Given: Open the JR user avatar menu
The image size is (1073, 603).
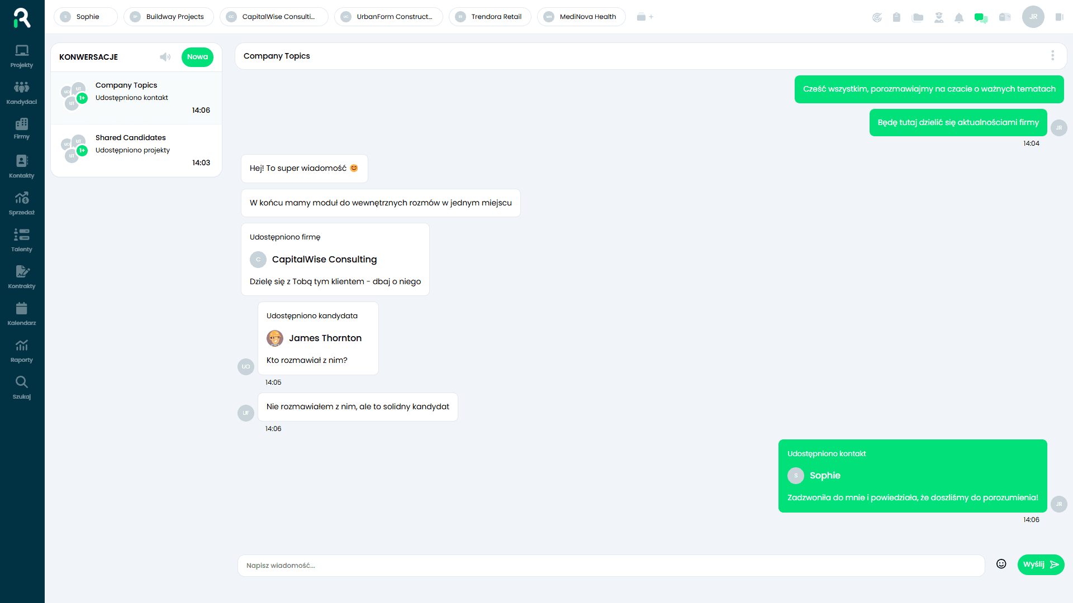Looking at the screenshot, I should 1033,17.
